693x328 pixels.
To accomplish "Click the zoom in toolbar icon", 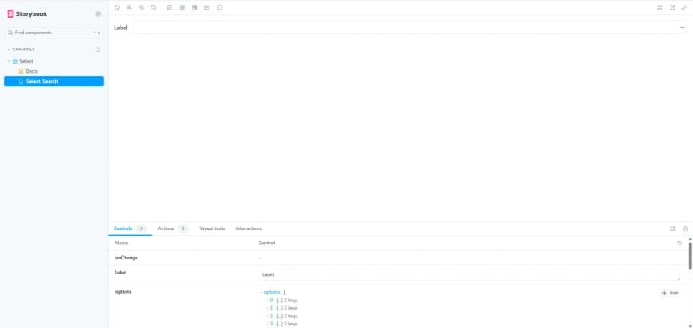I will tap(129, 8).
